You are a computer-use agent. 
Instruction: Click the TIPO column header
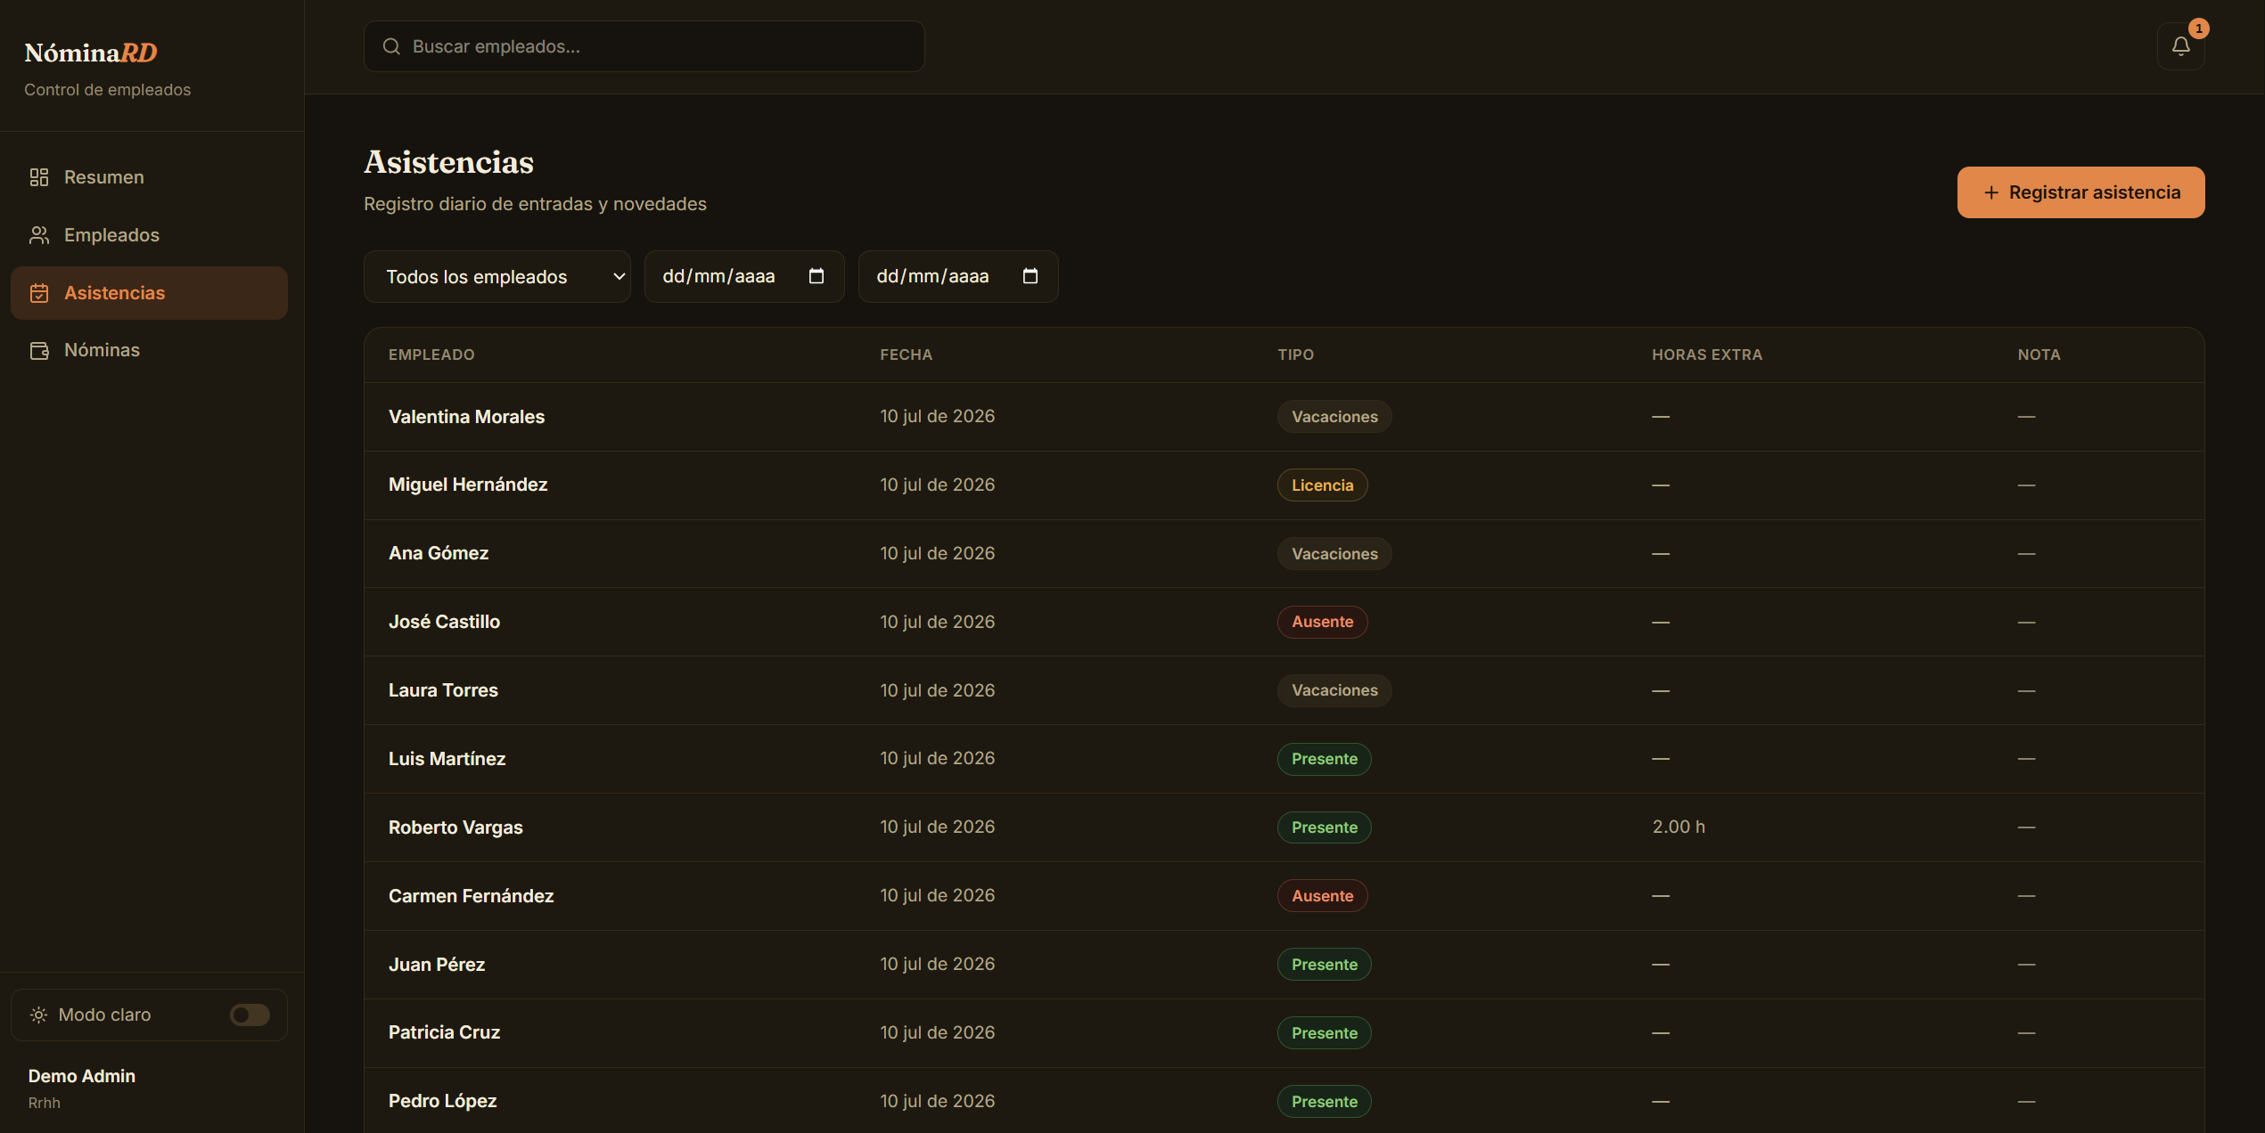[1295, 355]
